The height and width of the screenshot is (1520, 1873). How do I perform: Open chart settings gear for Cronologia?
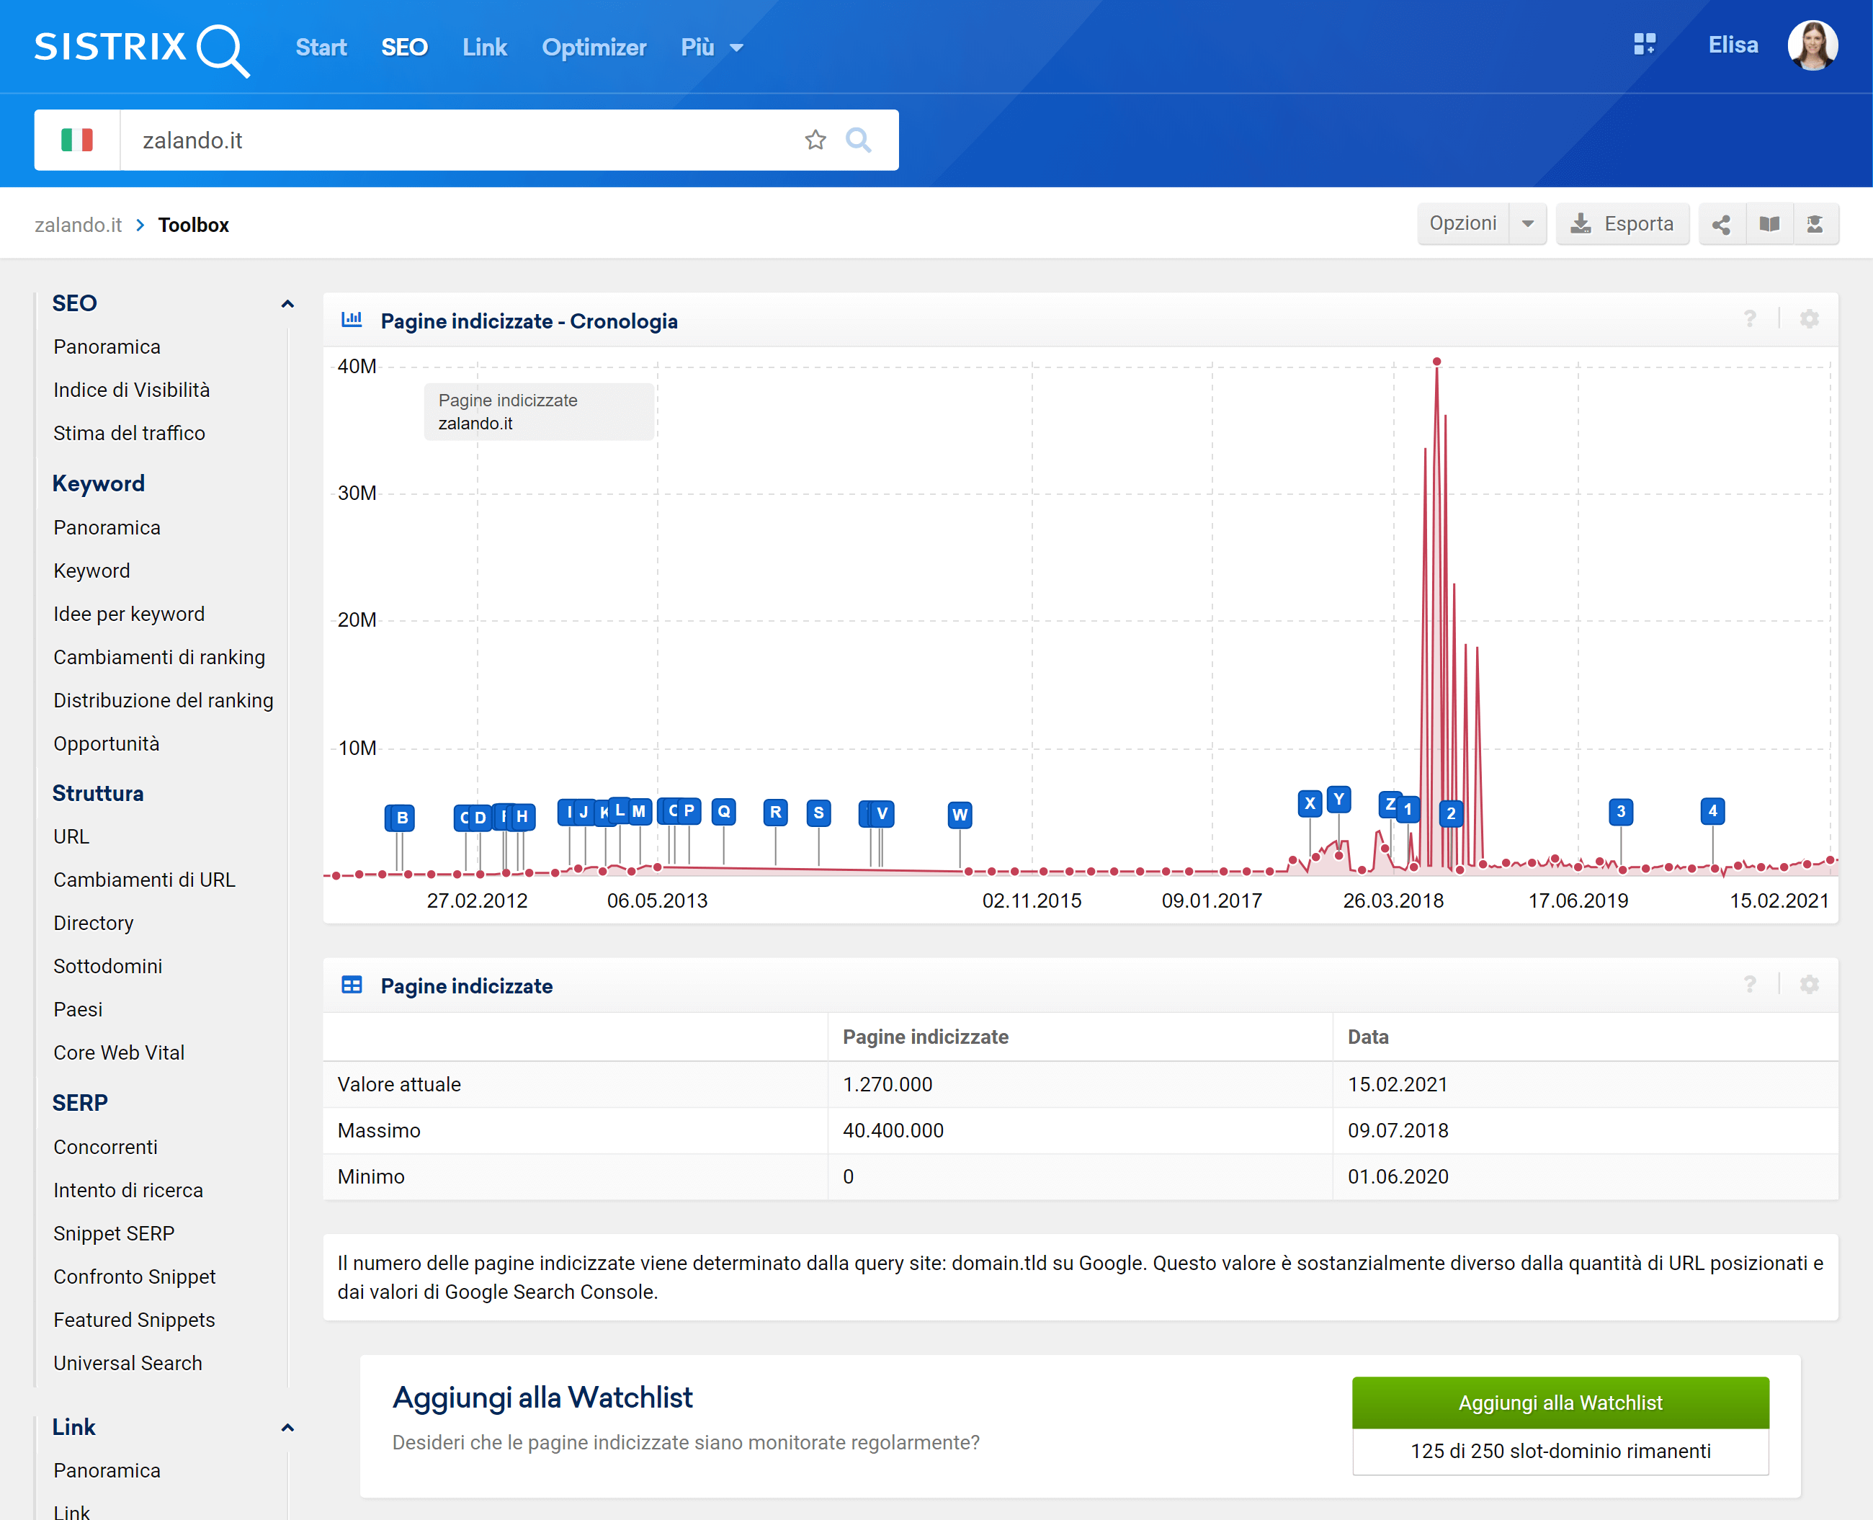[1808, 320]
